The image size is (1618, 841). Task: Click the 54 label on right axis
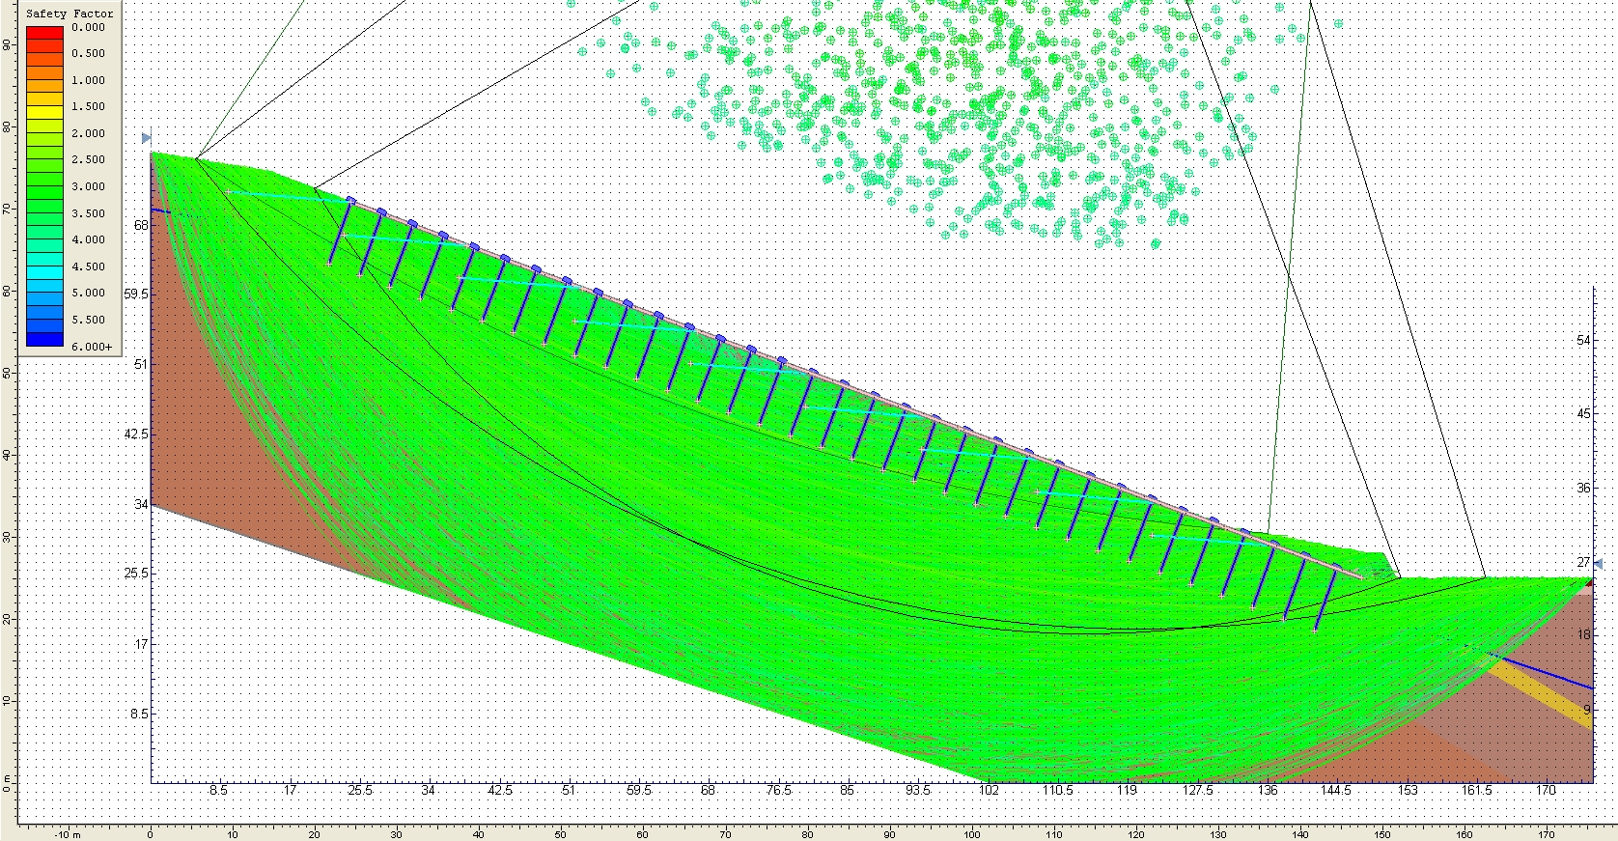(x=1583, y=340)
